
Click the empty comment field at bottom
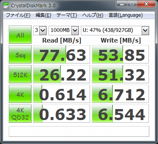click(79, 131)
